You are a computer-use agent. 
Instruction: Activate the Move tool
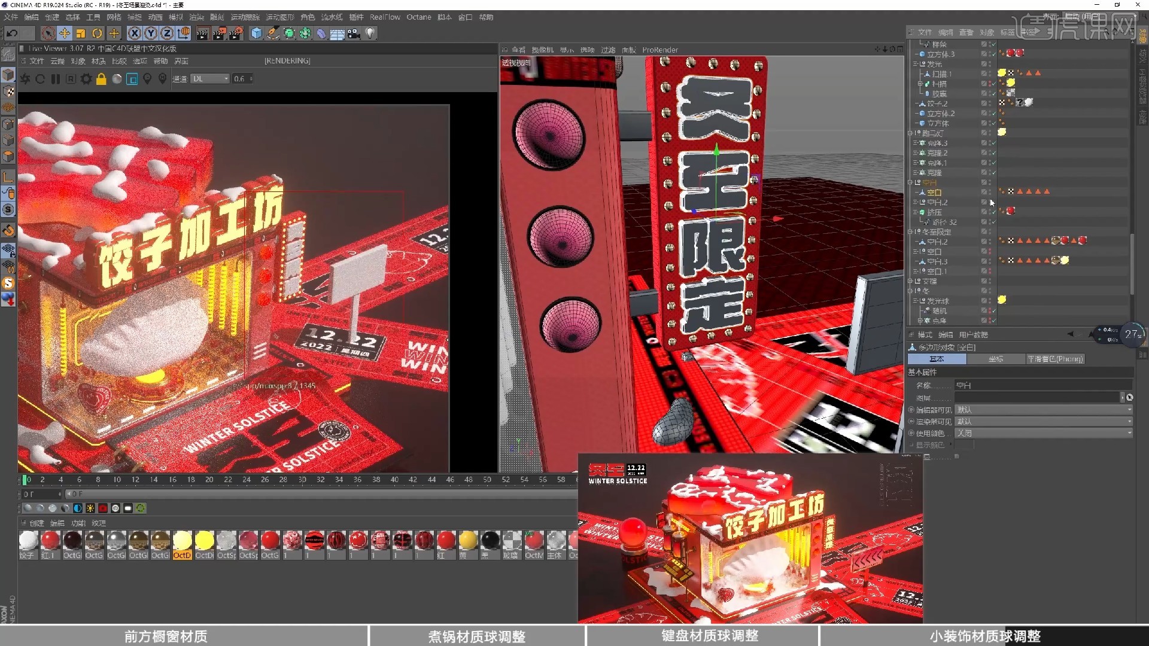(x=65, y=33)
